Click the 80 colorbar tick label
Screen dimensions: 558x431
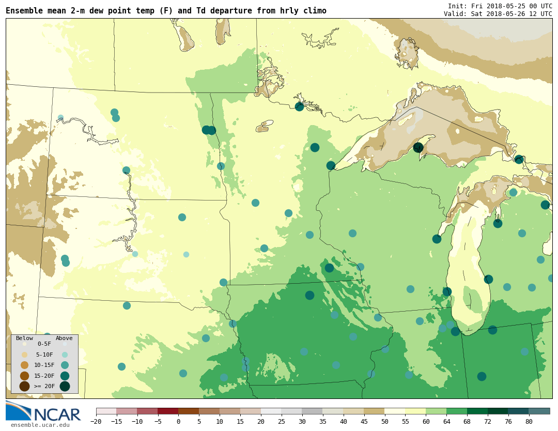(x=529, y=422)
